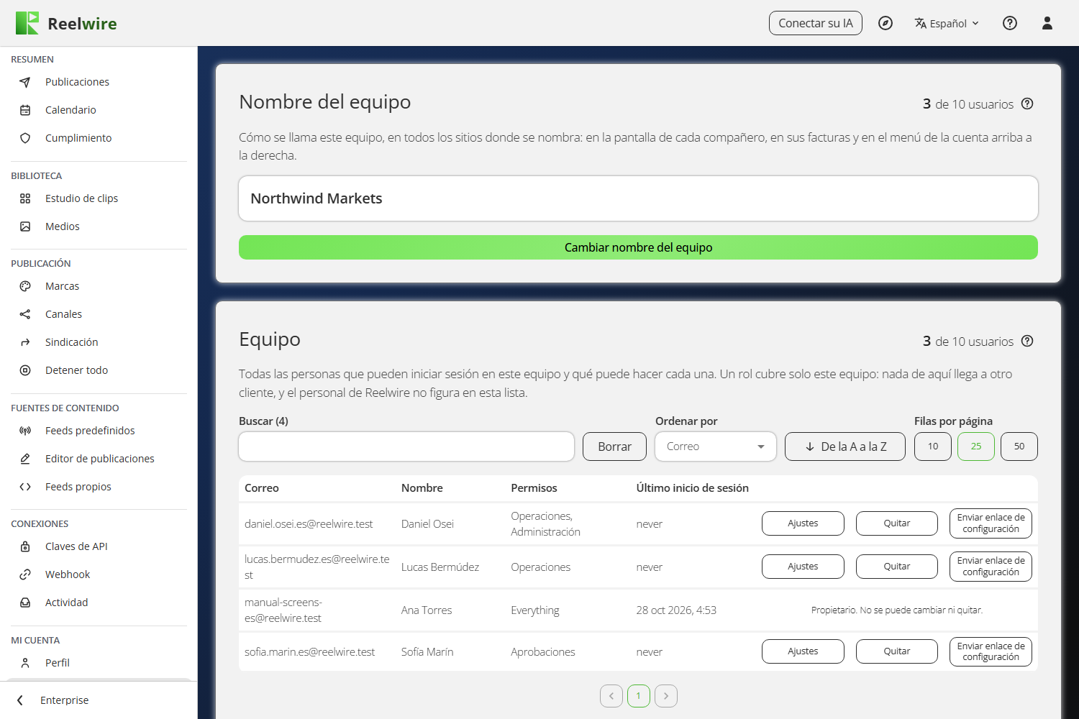
Task: Toggle the De la A a la Z sort order
Action: coord(845,446)
